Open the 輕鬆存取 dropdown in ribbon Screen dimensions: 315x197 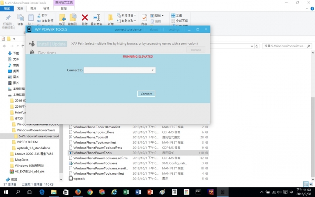point(126,21)
